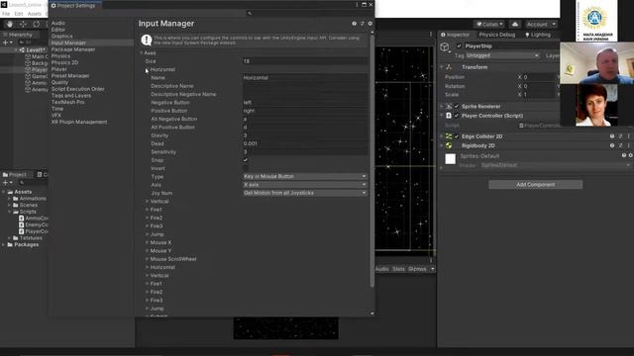Click the AmmoCo script file icon

click(22, 219)
